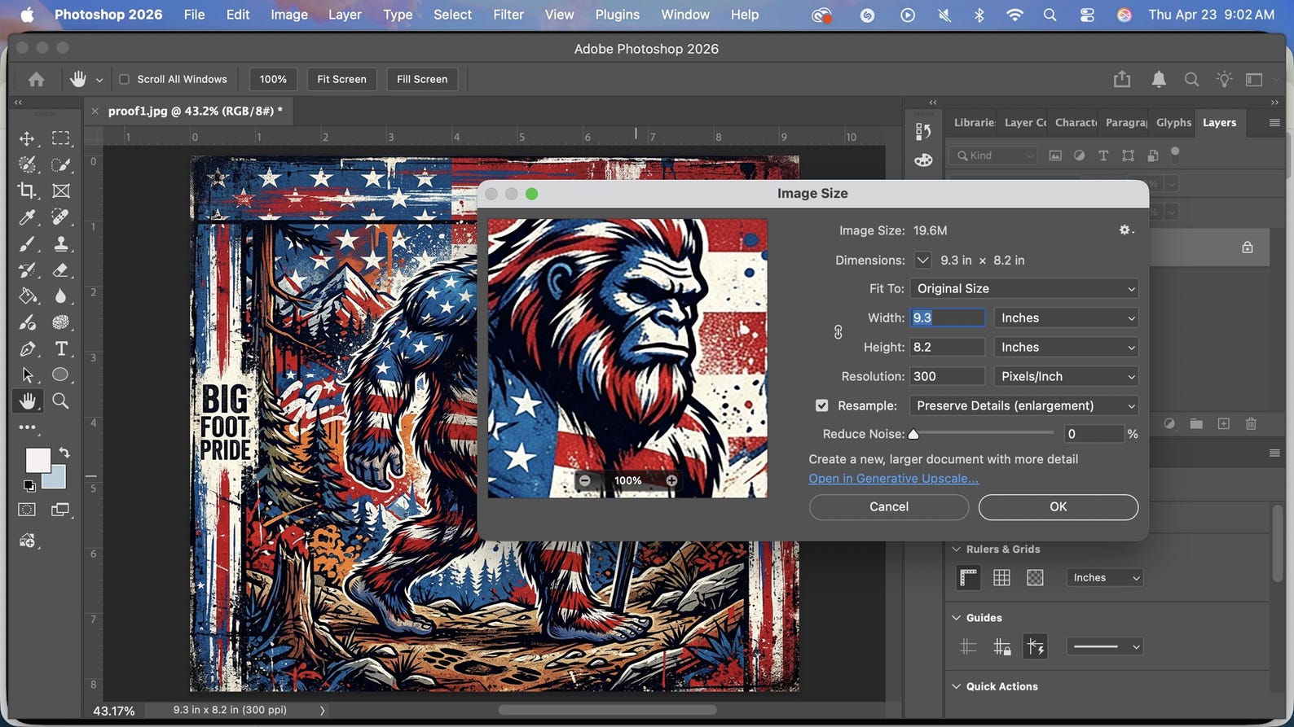Select the Type tool
The image size is (1294, 727).
[60, 348]
